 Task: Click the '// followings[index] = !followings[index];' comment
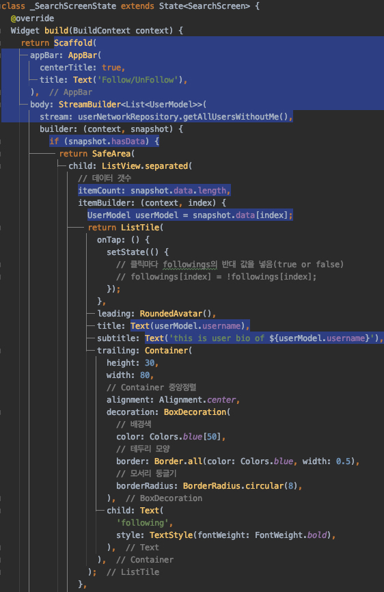216,277
